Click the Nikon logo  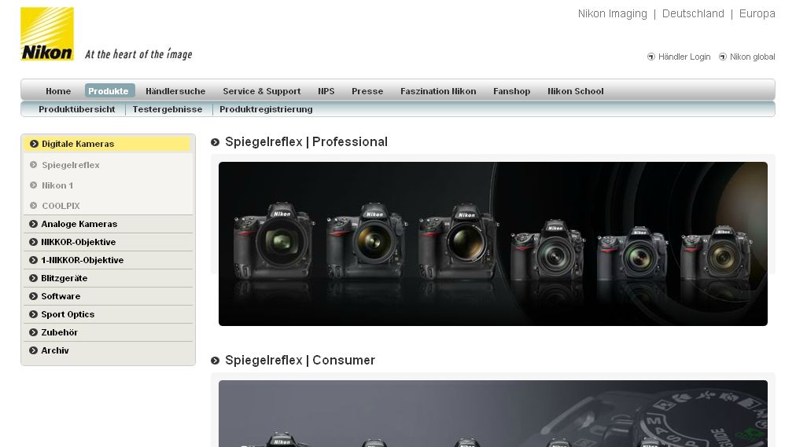point(47,34)
